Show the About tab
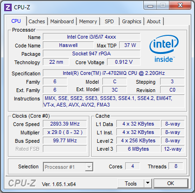Image resolution: width=195 pixels, height=193 pixels. click(x=154, y=21)
